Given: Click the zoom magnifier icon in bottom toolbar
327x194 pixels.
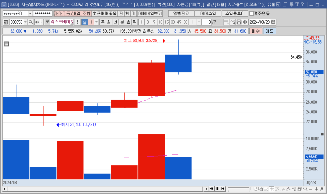Looking at the screenshot, I should 305,189.
